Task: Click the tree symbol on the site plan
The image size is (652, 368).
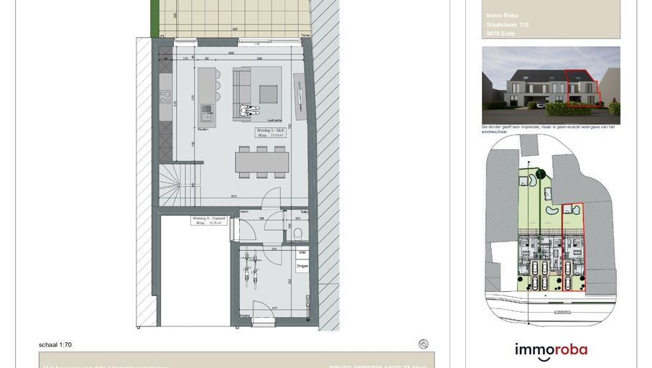Action: (x=540, y=174)
